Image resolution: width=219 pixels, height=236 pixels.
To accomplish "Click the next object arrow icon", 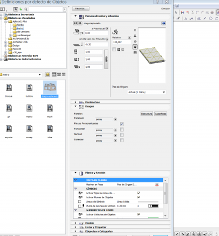I will (80, 23).
